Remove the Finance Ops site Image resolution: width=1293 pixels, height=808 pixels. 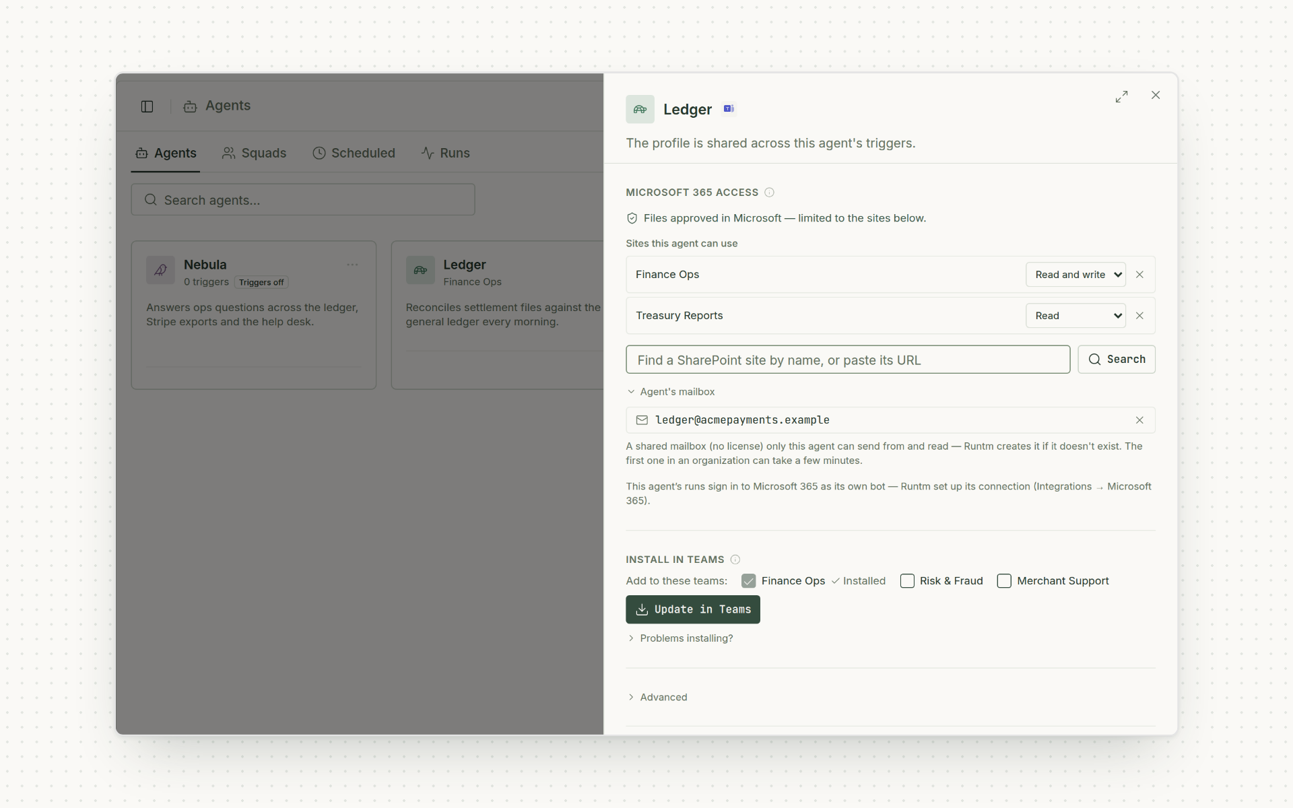coord(1139,275)
